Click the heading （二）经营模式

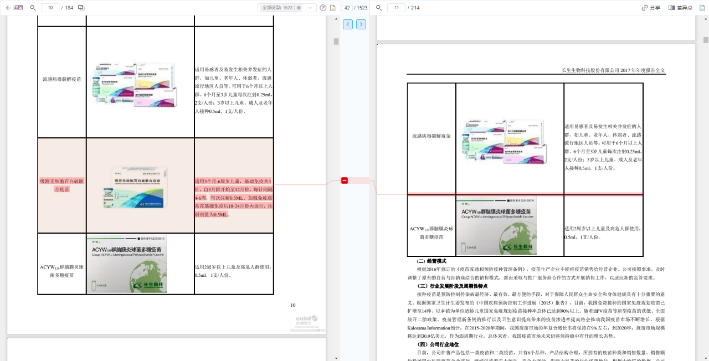[x=431, y=261]
